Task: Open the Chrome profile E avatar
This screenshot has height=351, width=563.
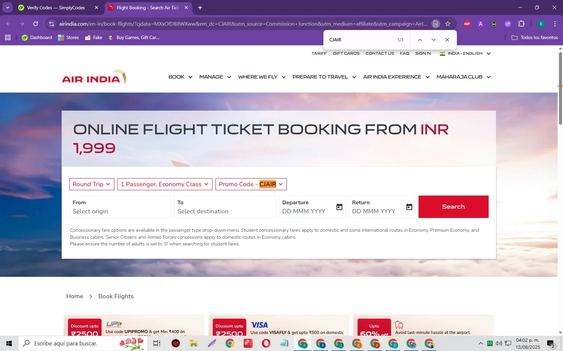Action: coord(541,24)
